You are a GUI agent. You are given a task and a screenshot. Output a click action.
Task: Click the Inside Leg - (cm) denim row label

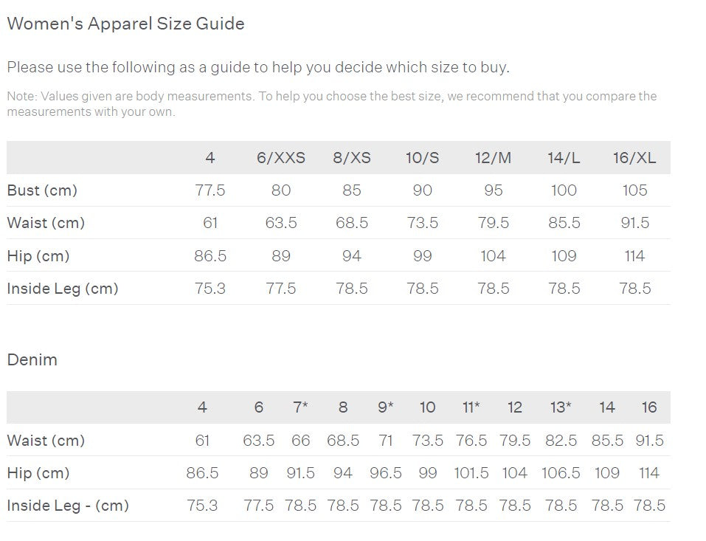pos(68,506)
